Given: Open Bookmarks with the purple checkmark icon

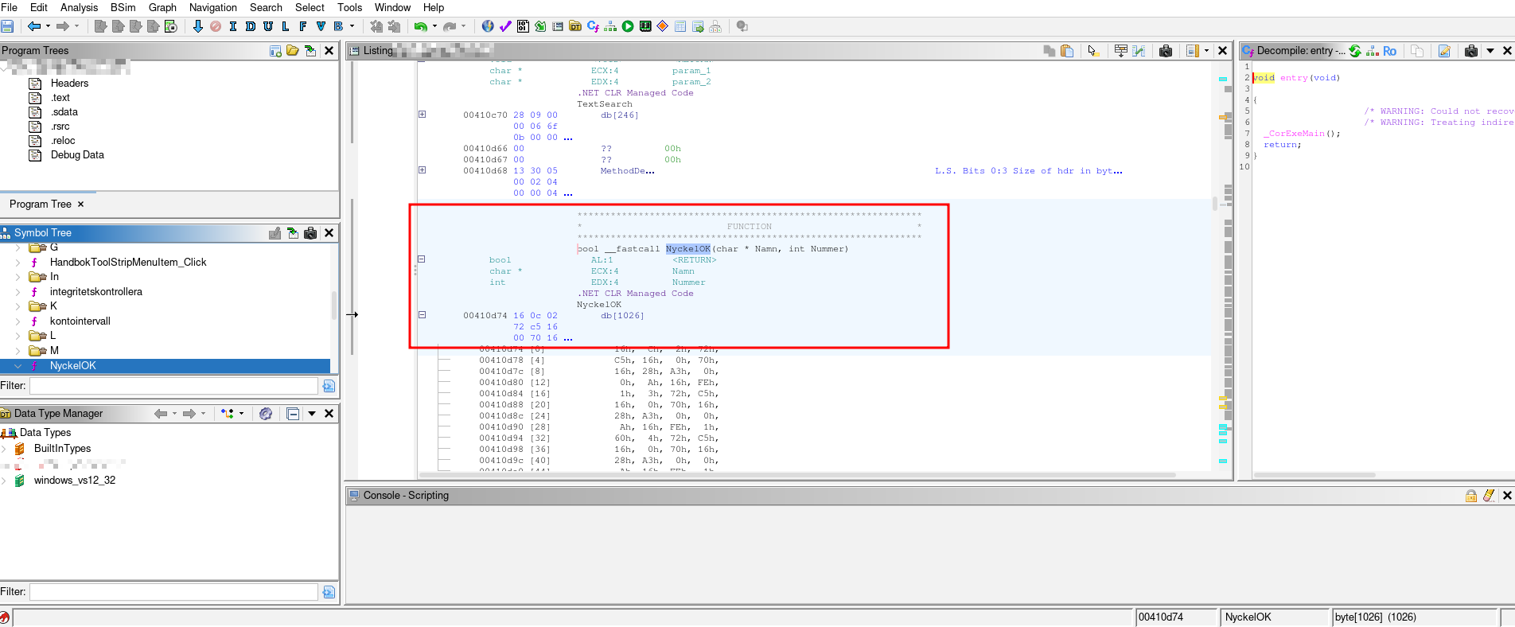Looking at the screenshot, I should (505, 26).
